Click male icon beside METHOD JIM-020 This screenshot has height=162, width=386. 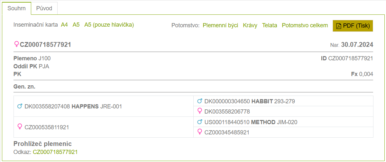click(x=199, y=122)
